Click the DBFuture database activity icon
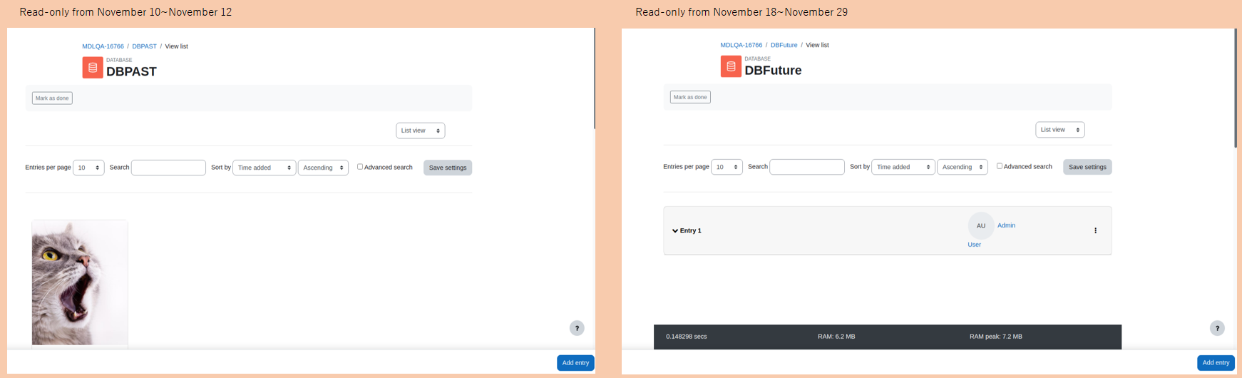Screen dimensions: 1242x378 [731, 66]
